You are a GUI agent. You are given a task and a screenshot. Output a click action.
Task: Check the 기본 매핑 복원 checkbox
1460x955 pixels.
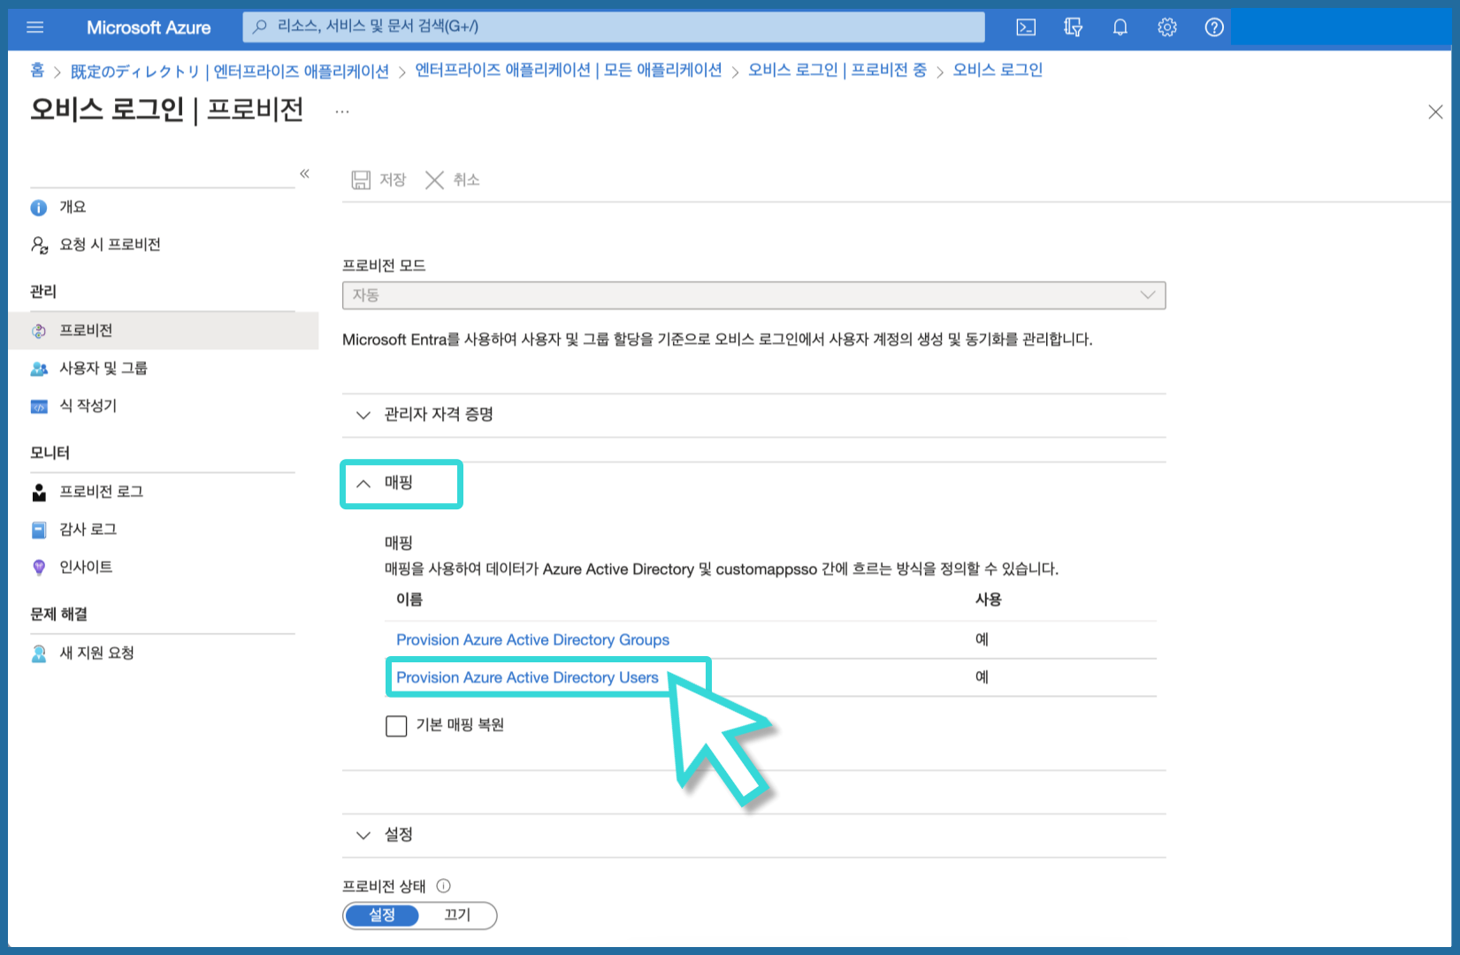[x=396, y=726]
